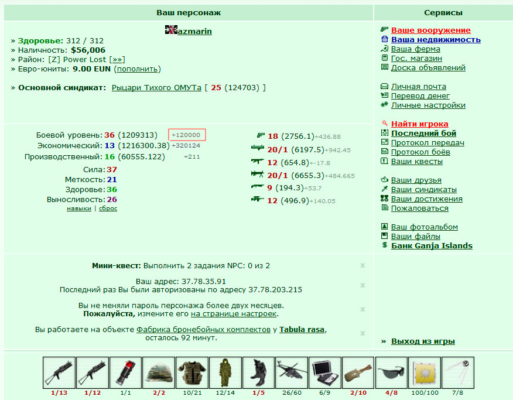Screen dimensions: 513x400
Task: Click the dollar icon beside Банк Ganja Islands
Action: click(x=384, y=245)
